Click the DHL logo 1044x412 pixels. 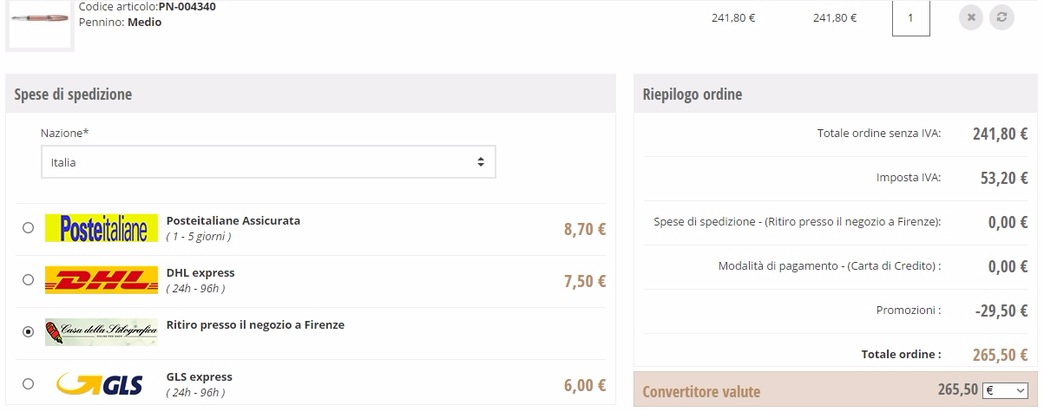[102, 279]
